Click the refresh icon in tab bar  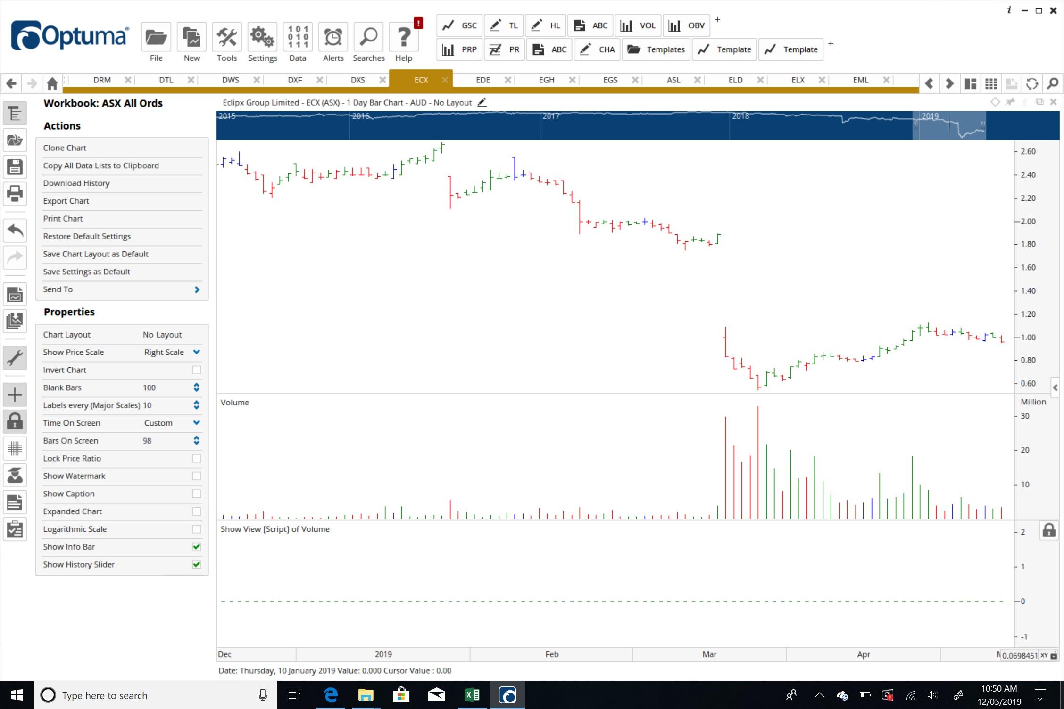1032,83
